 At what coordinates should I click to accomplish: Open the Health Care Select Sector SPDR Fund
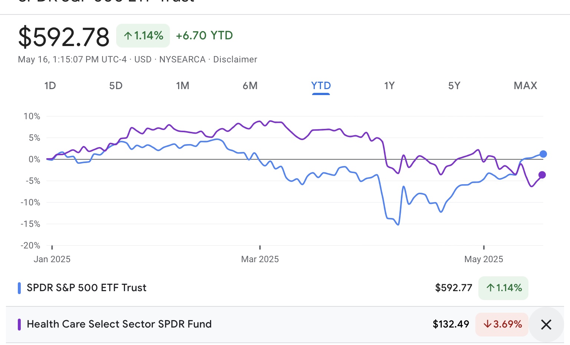(119, 324)
